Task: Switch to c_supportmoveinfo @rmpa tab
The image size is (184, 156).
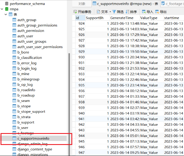Action: (x=125, y=4)
